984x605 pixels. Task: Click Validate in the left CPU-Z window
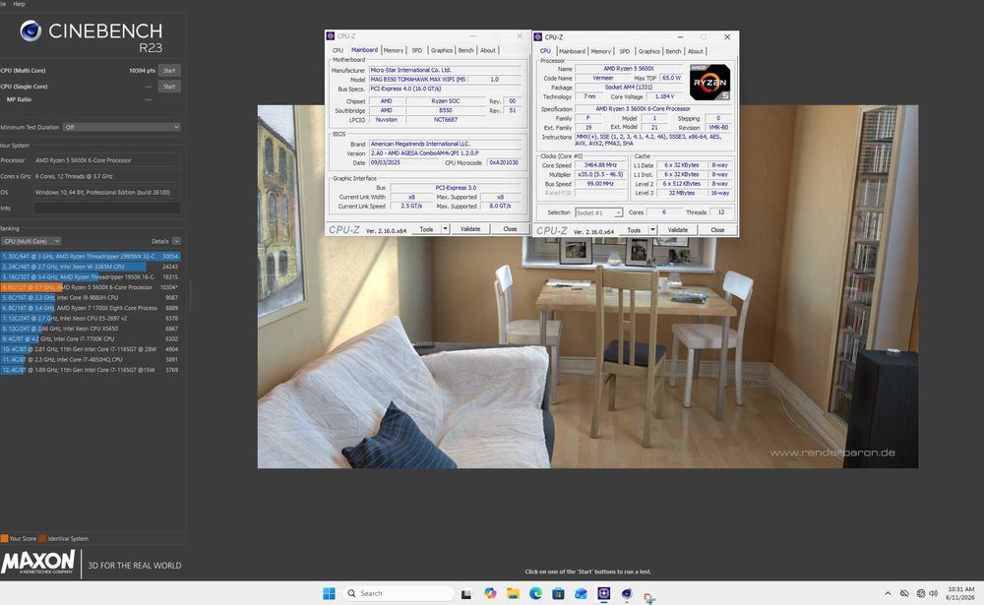click(470, 229)
